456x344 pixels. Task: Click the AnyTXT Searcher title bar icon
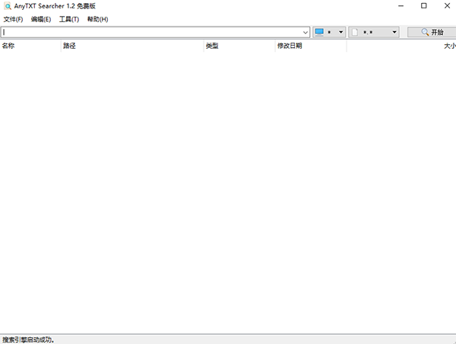pos(8,6)
